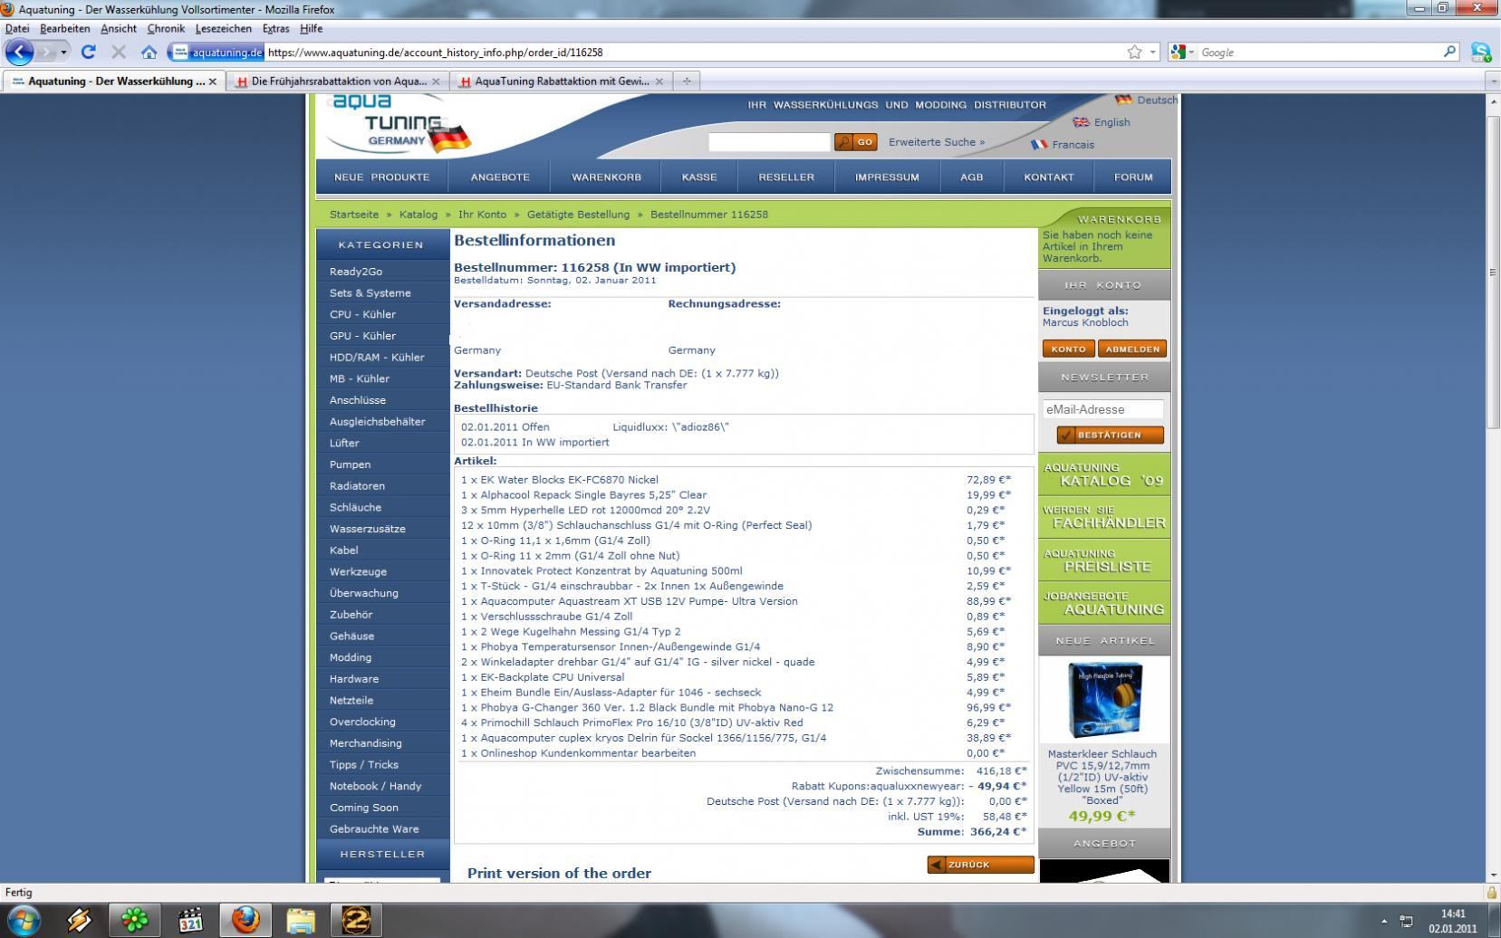Open a new tab with plus button
Viewport: 1501px width, 938px height.
coord(687,81)
